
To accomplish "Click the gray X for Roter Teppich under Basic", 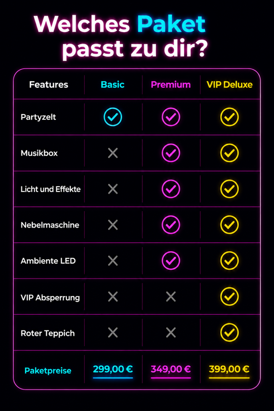I will 113,333.
